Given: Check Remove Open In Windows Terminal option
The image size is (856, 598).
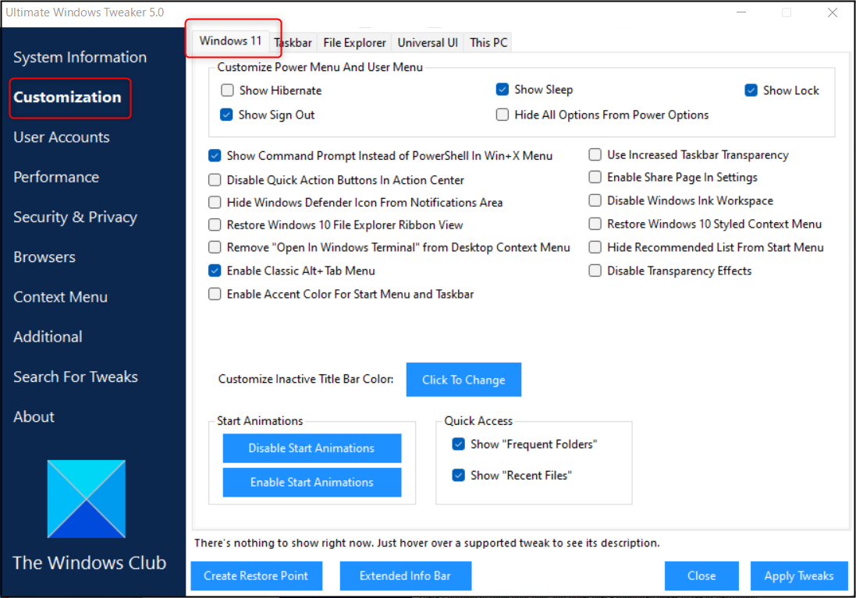Looking at the screenshot, I should 215,247.
